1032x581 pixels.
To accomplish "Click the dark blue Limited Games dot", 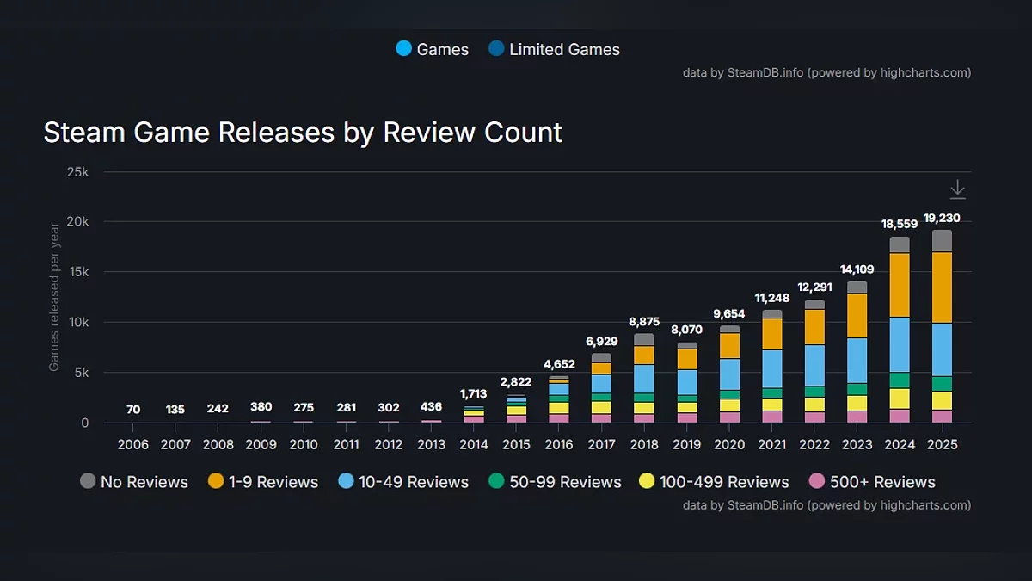I will 495,48.
